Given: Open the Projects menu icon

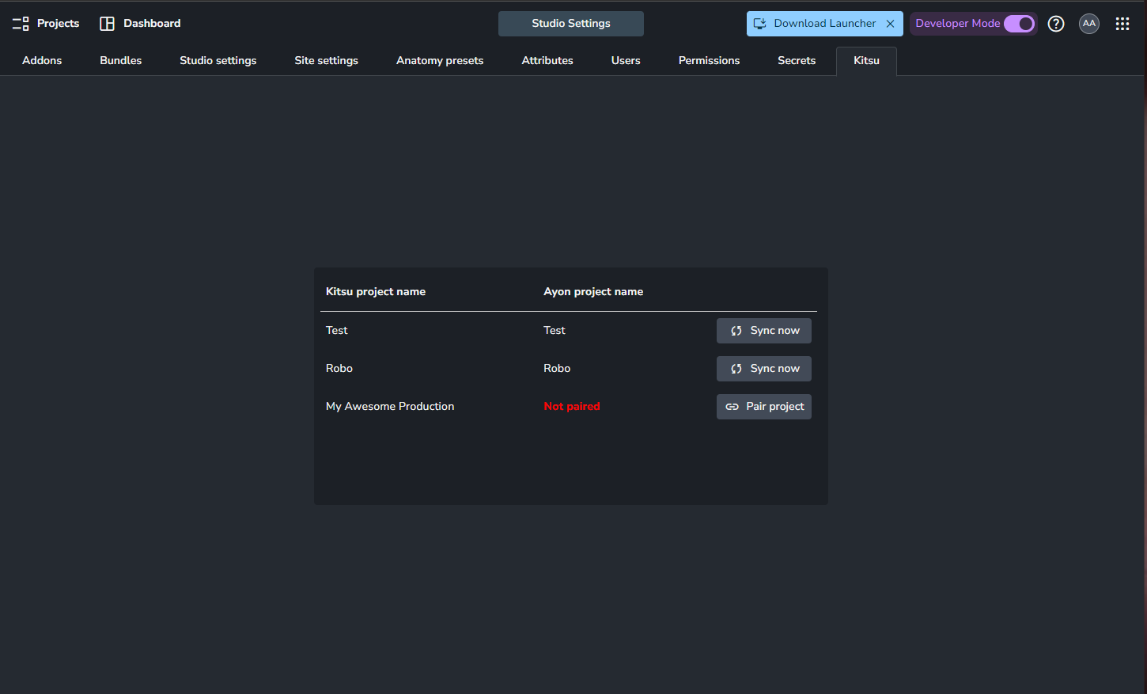Looking at the screenshot, I should pos(21,24).
